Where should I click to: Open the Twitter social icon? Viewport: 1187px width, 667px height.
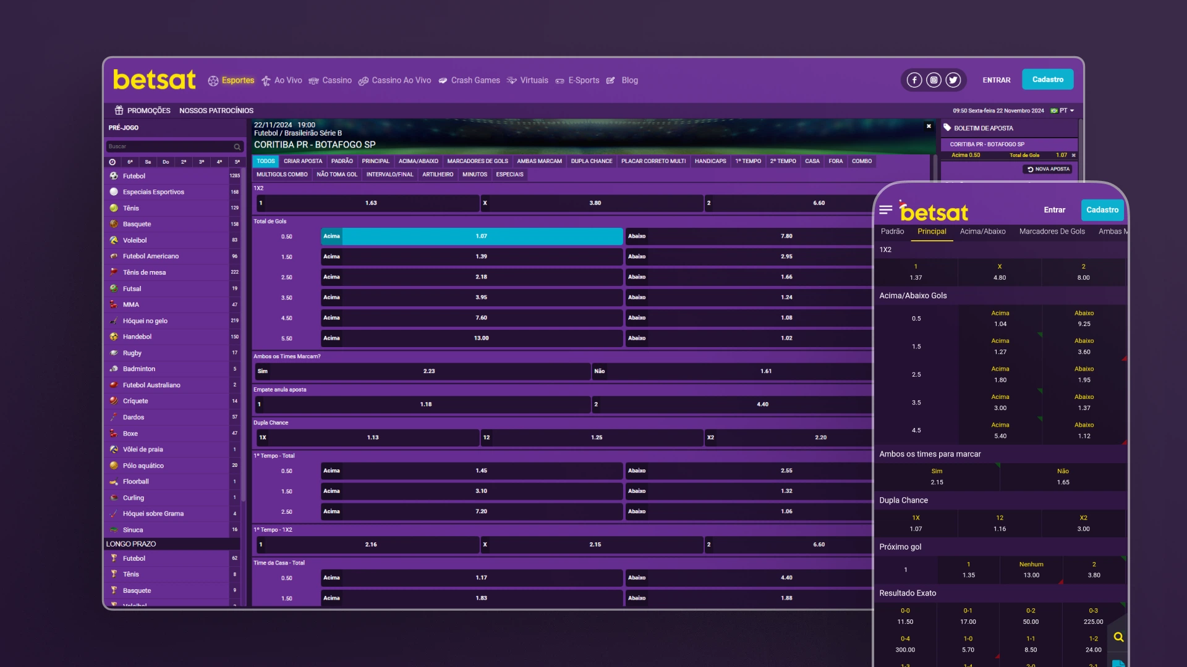pyautogui.click(x=953, y=80)
